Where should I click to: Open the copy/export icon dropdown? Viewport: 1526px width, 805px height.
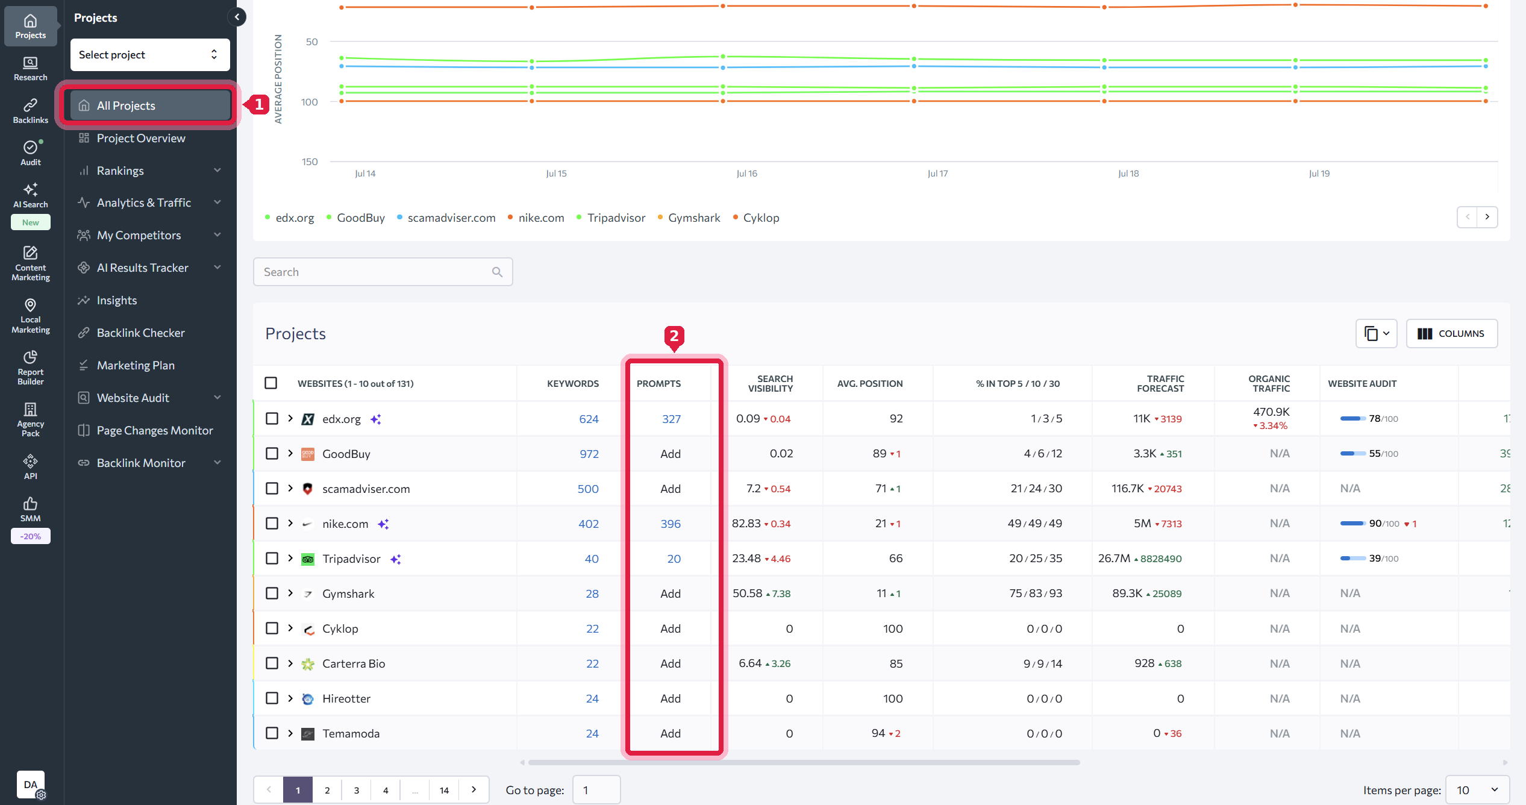1376,333
